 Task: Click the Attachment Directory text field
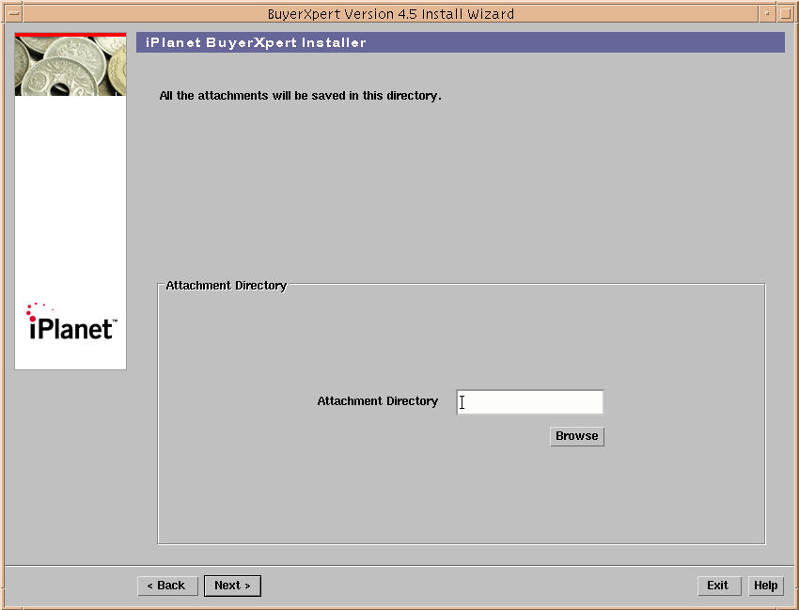pos(529,402)
